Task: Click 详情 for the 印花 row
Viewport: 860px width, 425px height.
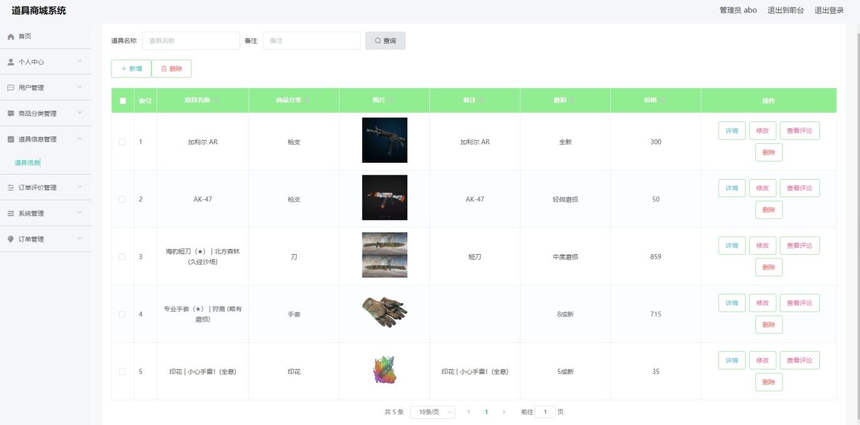Action: pyautogui.click(x=732, y=361)
